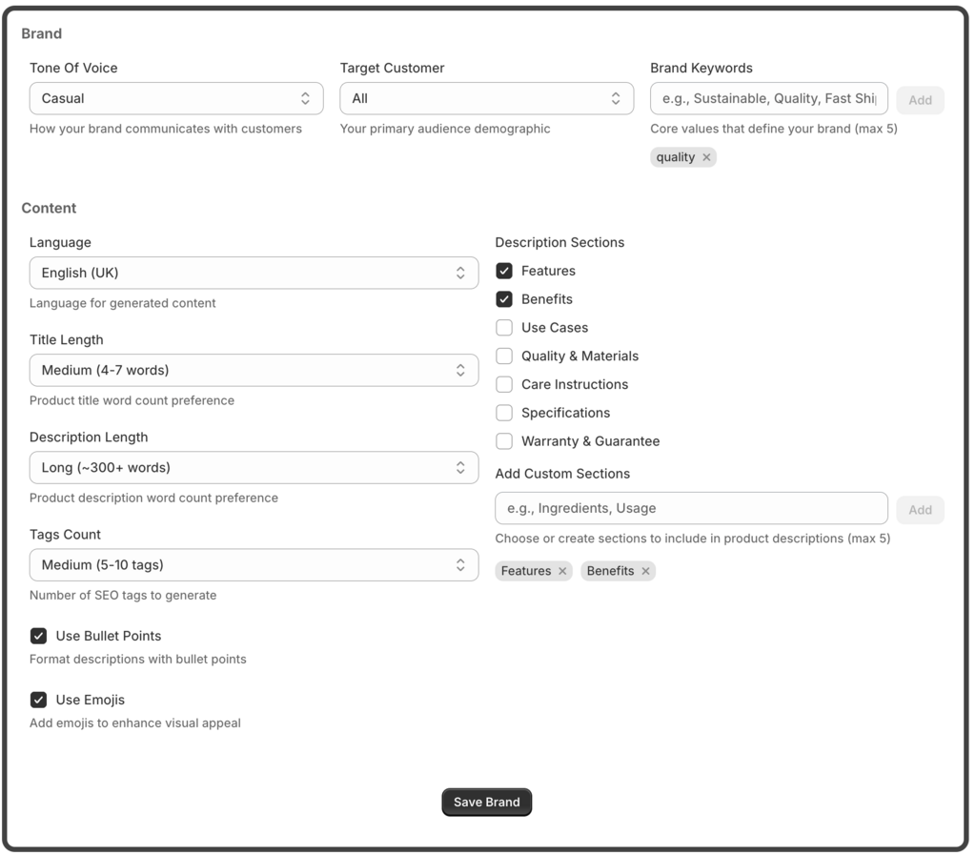This screenshot has width=976, height=855.
Task: Focus the Brand Keywords input field
Action: coord(768,98)
